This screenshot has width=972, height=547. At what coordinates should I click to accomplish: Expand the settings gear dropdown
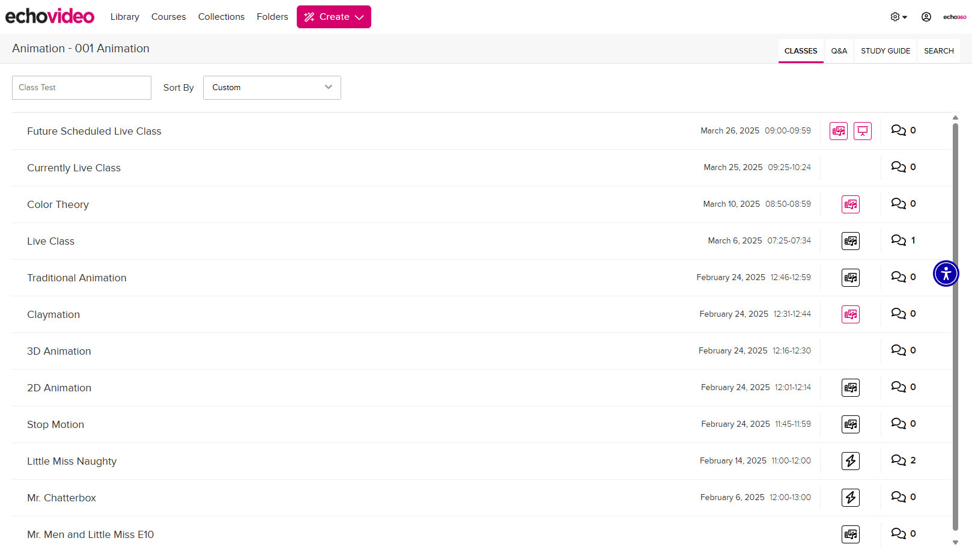tap(898, 17)
